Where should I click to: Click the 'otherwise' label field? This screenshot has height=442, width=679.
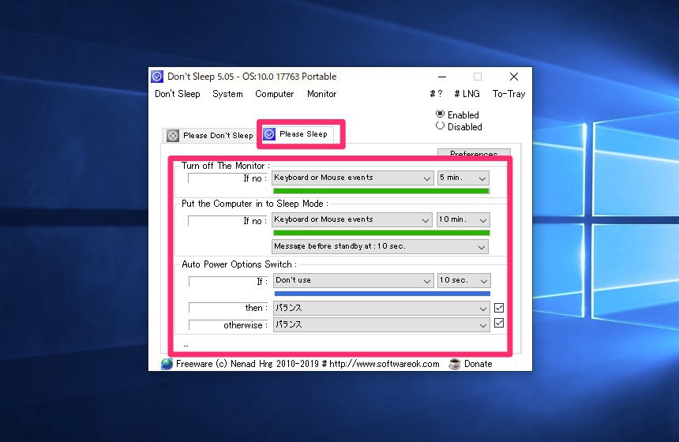pos(229,325)
